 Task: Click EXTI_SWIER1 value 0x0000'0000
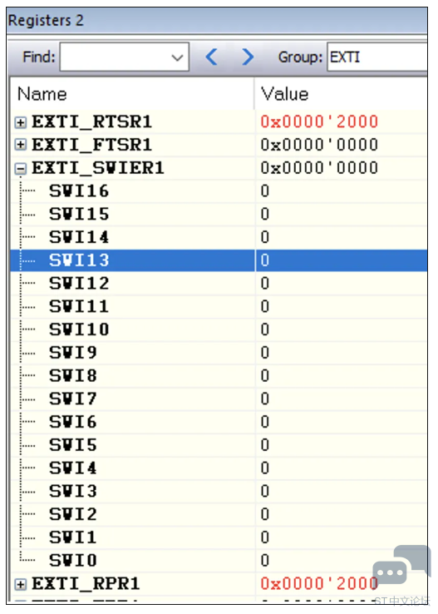[319, 168]
